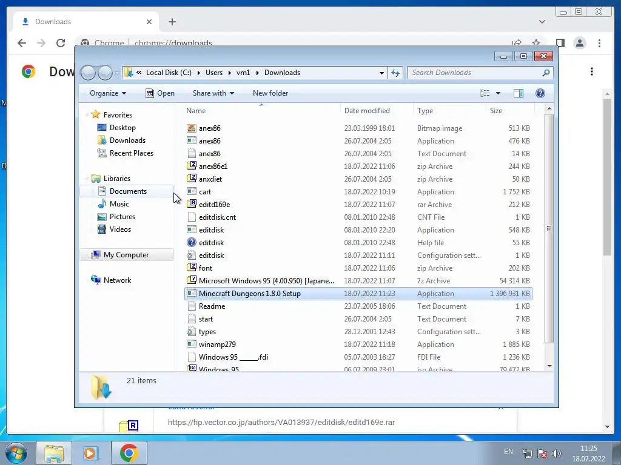The width and height of the screenshot is (621, 465).
Task: Select the editdisk.cnt file name
Action: pyautogui.click(x=217, y=217)
